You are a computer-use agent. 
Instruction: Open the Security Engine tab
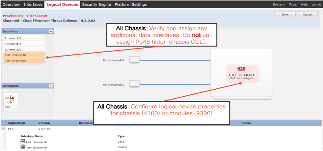pyautogui.click(x=96, y=4)
